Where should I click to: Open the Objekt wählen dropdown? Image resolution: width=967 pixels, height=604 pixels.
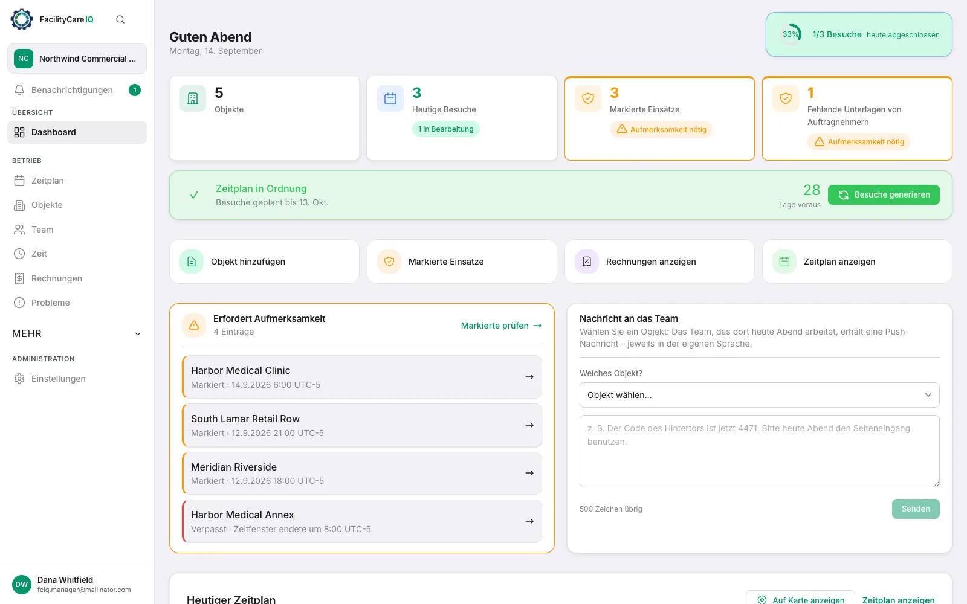[759, 395]
